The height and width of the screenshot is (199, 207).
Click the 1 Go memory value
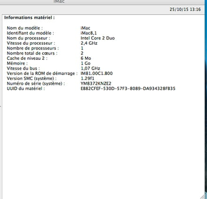86,64
